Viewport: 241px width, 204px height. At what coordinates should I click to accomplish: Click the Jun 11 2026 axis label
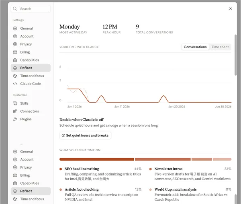tap(122, 107)
